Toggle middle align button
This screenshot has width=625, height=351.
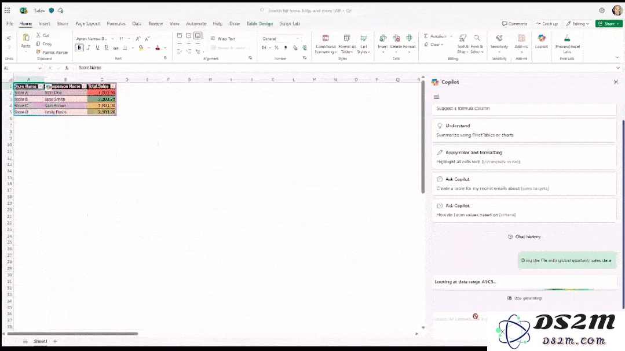coord(188,35)
